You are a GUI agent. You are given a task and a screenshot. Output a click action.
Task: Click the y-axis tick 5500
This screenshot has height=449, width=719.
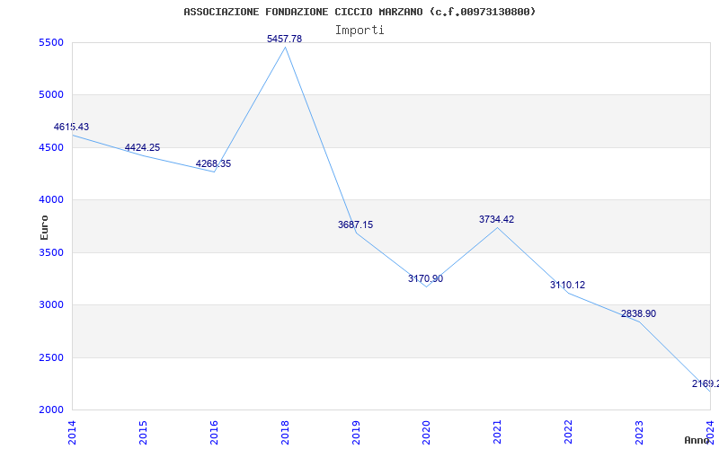coord(51,42)
